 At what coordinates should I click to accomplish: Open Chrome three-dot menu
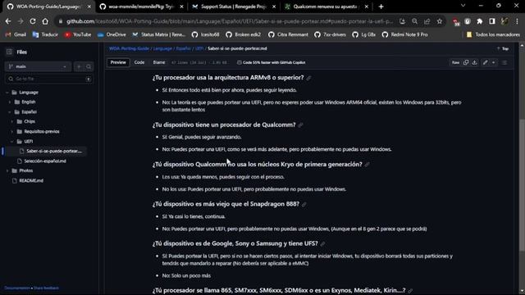pyautogui.click(x=517, y=21)
